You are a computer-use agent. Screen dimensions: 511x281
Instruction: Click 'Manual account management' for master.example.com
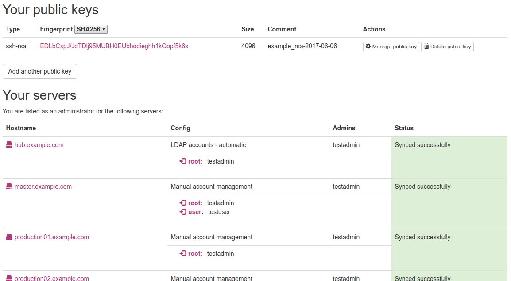pos(212,187)
